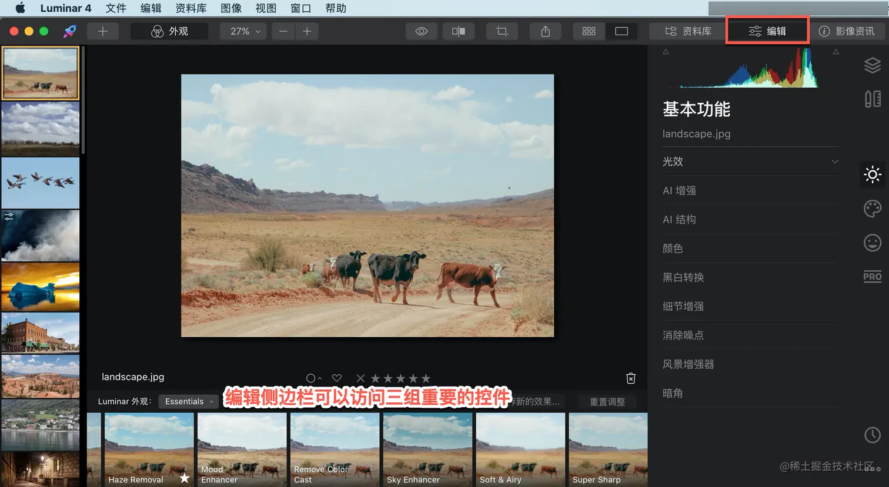Select the PRO tools icon

coord(873,277)
